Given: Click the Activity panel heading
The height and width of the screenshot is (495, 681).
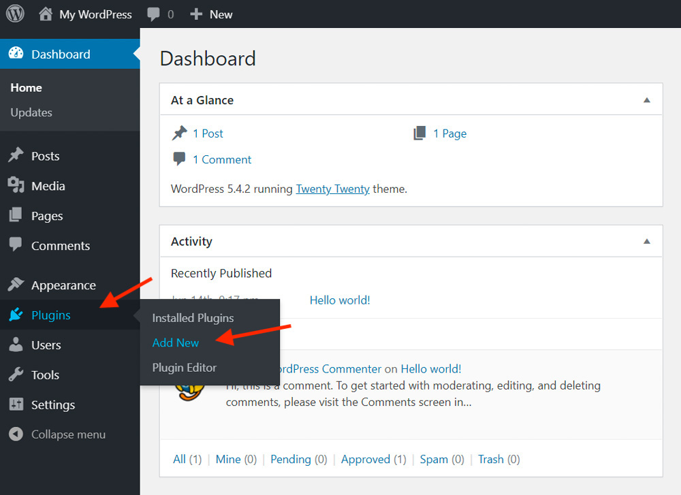Looking at the screenshot, I should (x=191, y=242).
